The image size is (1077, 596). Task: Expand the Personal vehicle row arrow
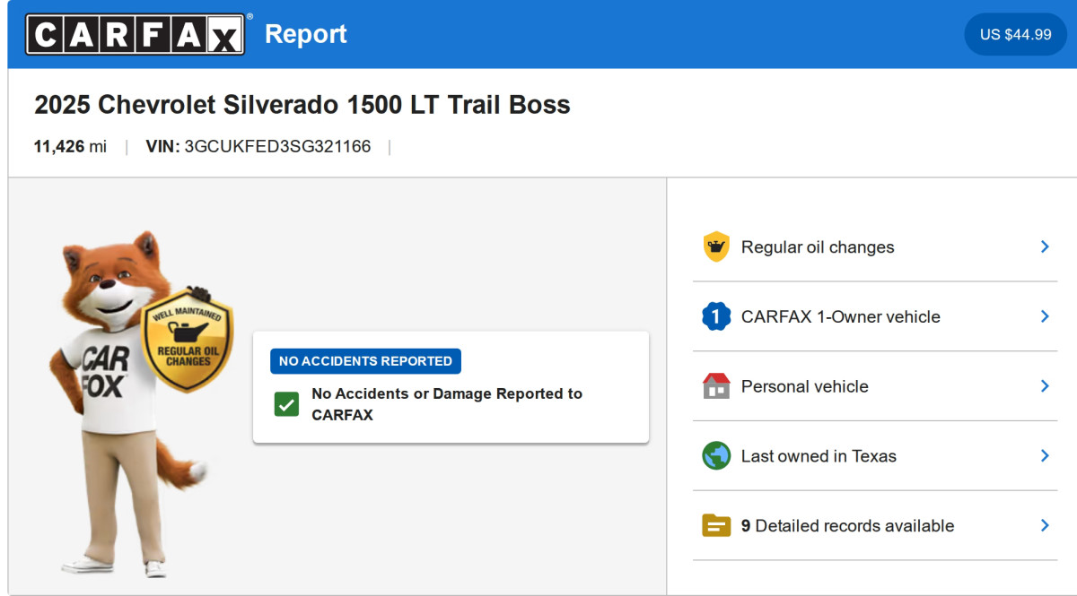coord(1045,386)
